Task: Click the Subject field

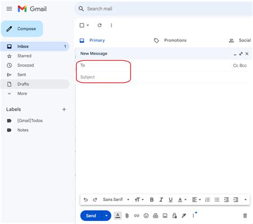Action: 164,77
